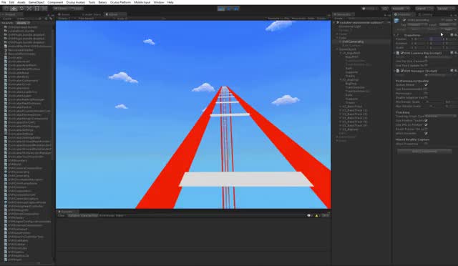This screenshot has height=266, width=458.
Task: Open the Tracking Origin Type dropdown
Action: tap(440, 117)
